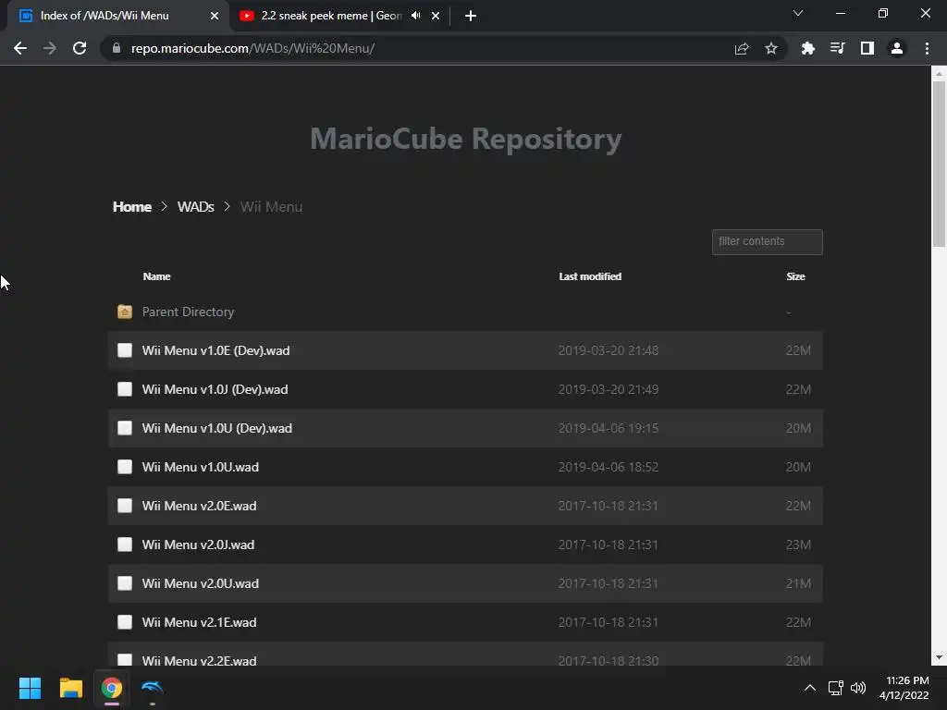The height and width of the screenshot is (710, 947).
Task: Click the file icon for Wii Menu v1.0U.wad
Action: coord(125,467)
